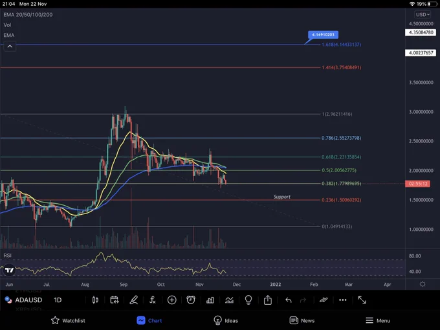
Task: Tap the 3.00000000 price scale value
Action: (x=421, y=112)
